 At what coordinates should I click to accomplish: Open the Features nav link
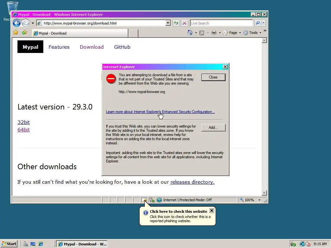(x=59, y=47)
